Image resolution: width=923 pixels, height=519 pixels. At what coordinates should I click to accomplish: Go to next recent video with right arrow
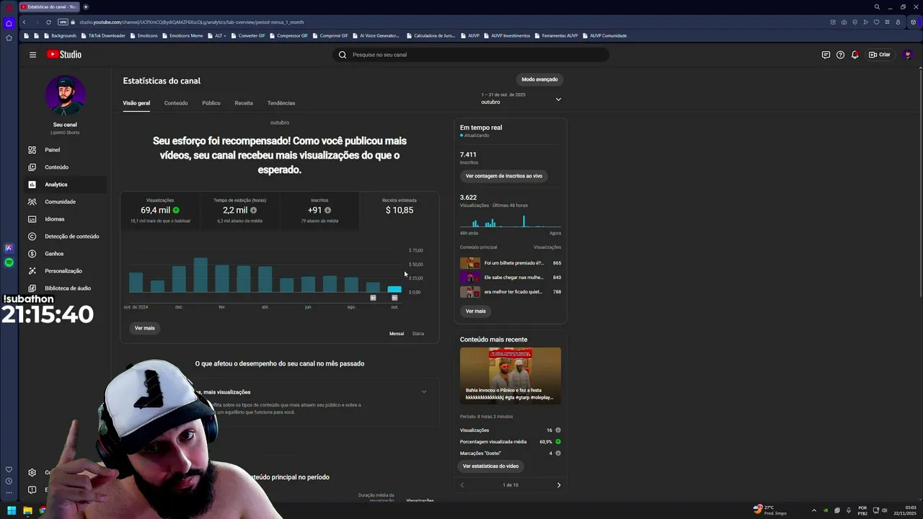(x=558, y=485)
